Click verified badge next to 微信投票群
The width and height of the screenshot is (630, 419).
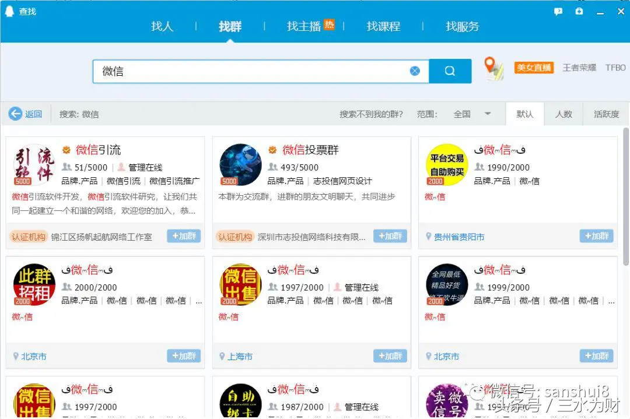272,150
